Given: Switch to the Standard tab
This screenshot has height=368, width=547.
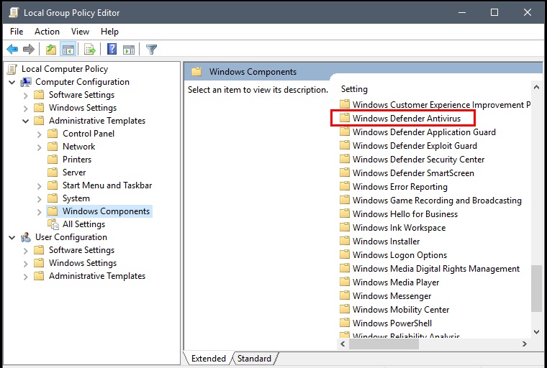Looking at the screenshot, I should point(254,359).
